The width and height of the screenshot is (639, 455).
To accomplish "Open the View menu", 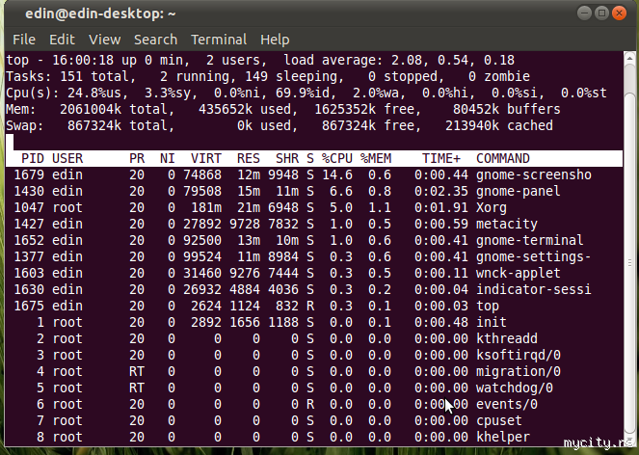I will click(x=105, y=40).
